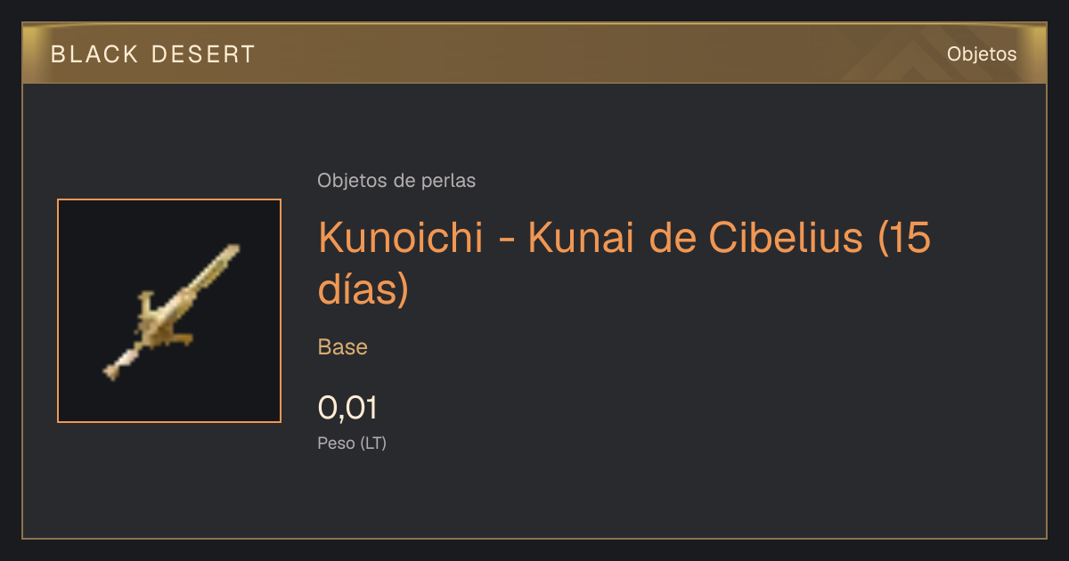The height and width of the screenshot is (561, 1069).
Task: Click the Peso (LT) label
Action: (x=352, y=443)
